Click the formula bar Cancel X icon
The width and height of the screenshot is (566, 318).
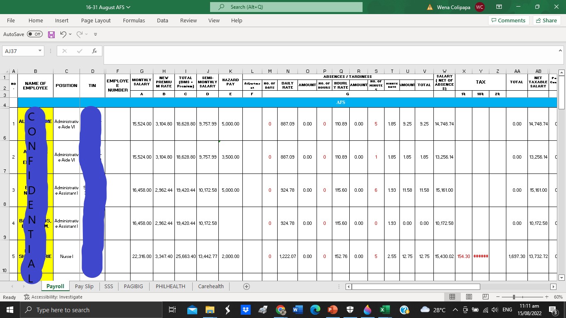[65, 51]
